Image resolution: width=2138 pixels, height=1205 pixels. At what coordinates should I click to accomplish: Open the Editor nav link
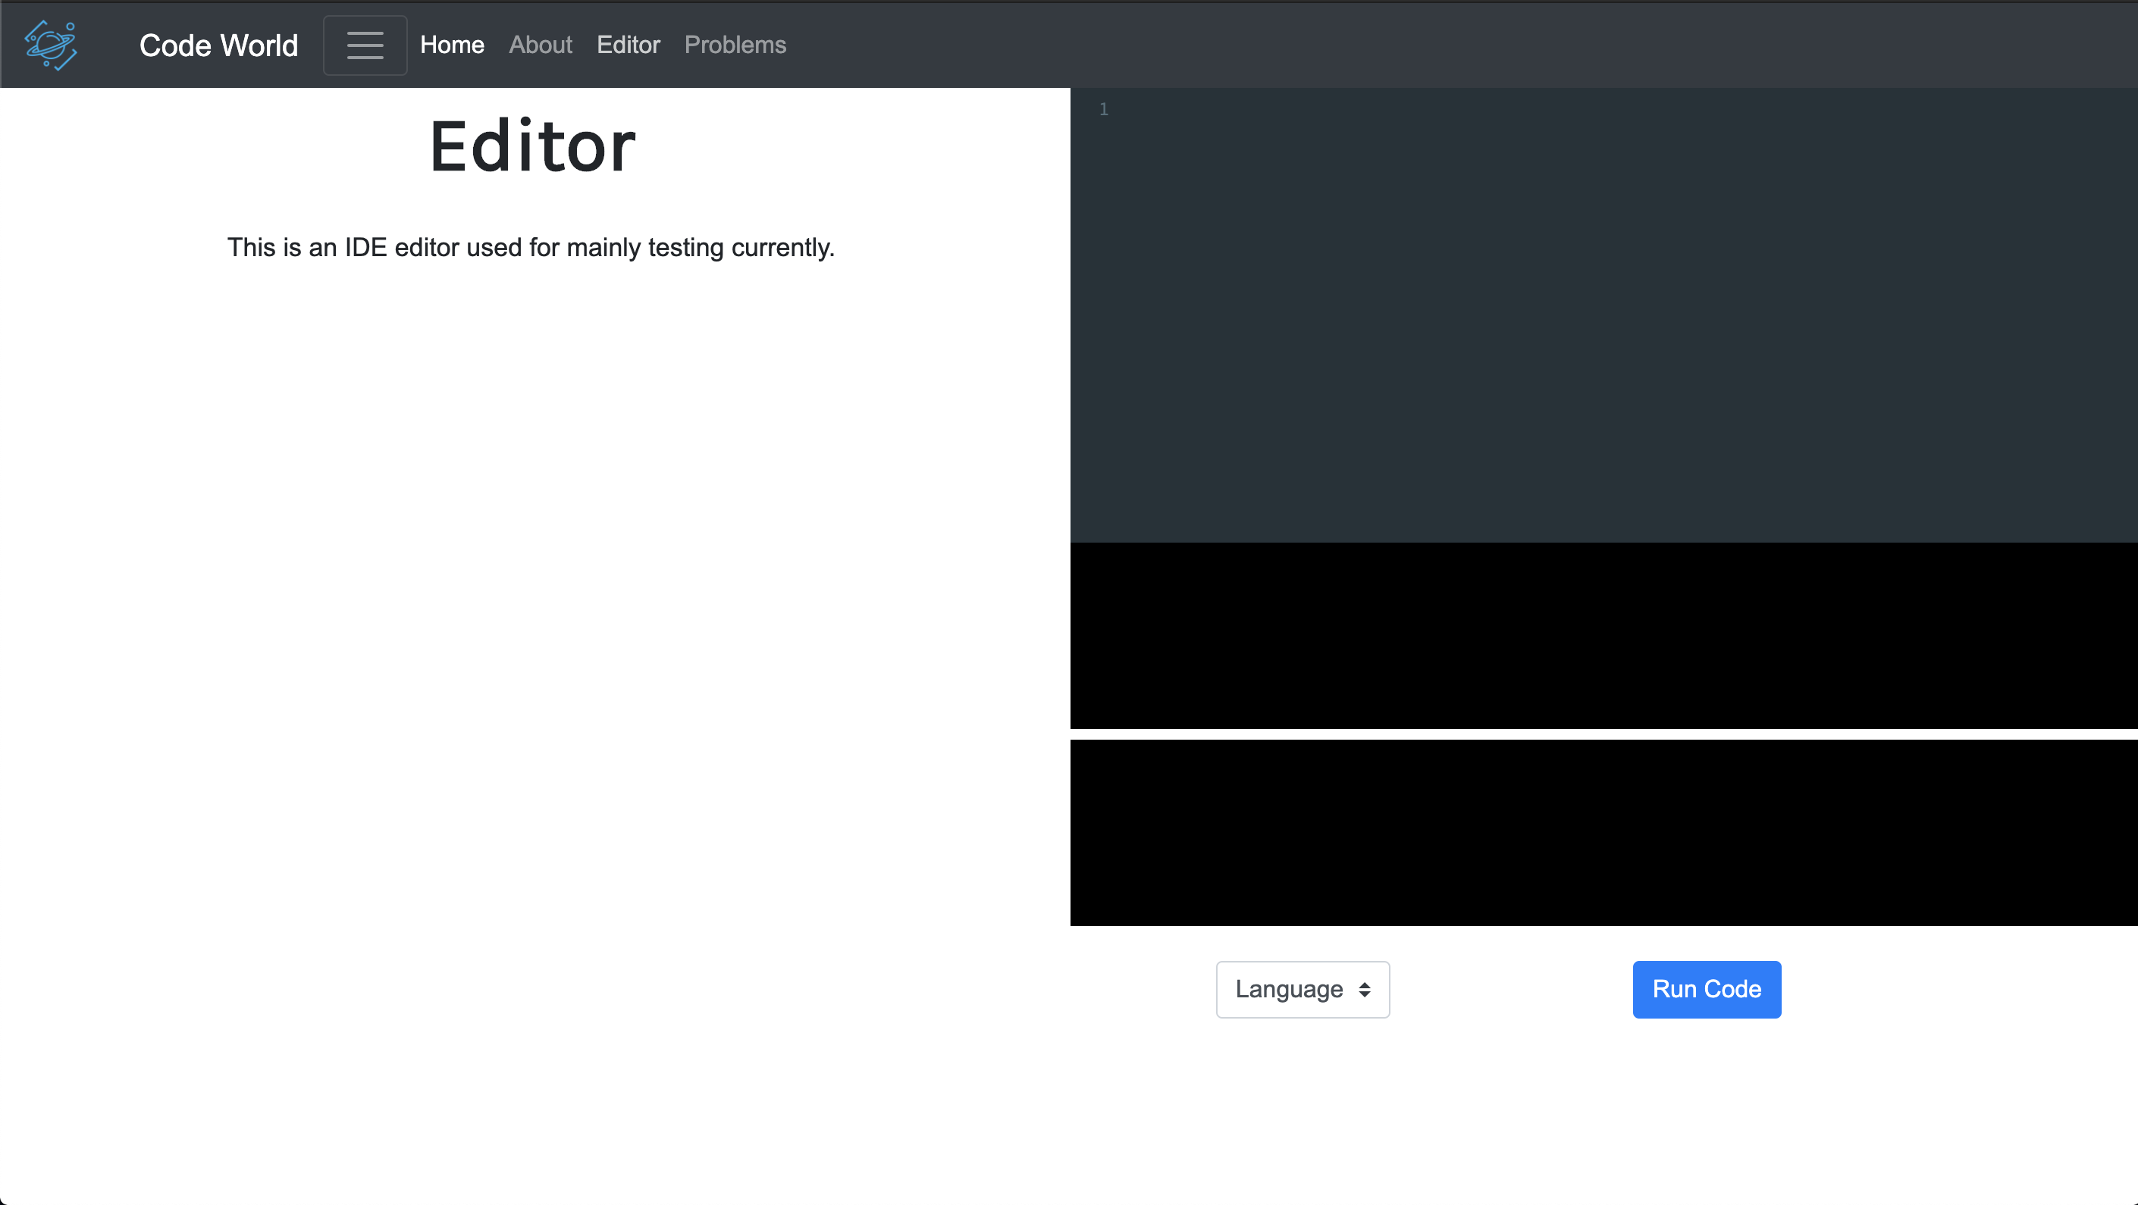coord(628,45)
